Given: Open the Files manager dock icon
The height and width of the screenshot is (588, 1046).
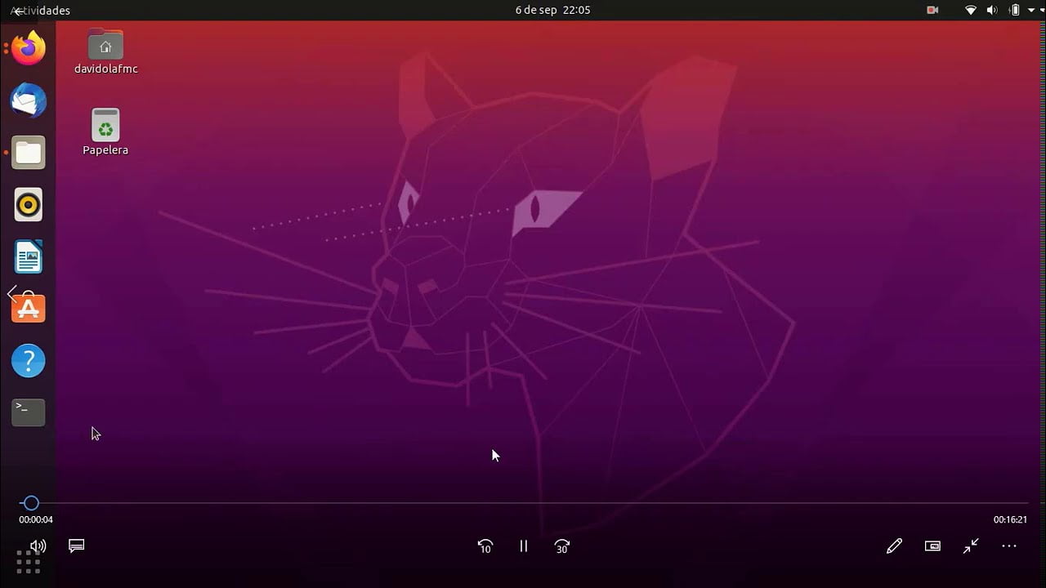Looking at the screenshot, I should tap(29, 153).
